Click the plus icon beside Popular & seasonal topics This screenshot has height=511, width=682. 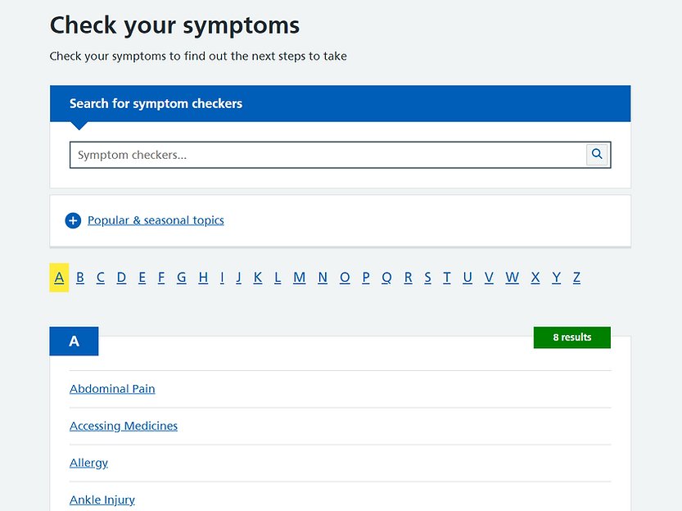73,220
